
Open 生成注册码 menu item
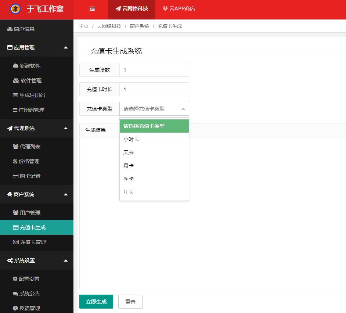coord(37,95)
